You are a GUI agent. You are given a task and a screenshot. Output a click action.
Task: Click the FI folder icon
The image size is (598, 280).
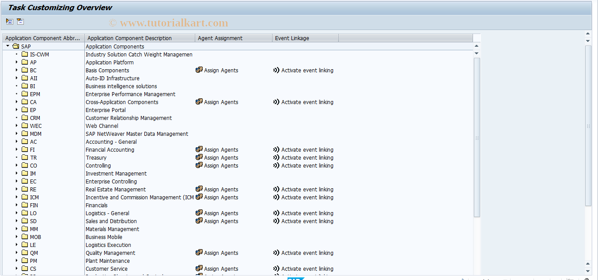click(x=25, y=149)
